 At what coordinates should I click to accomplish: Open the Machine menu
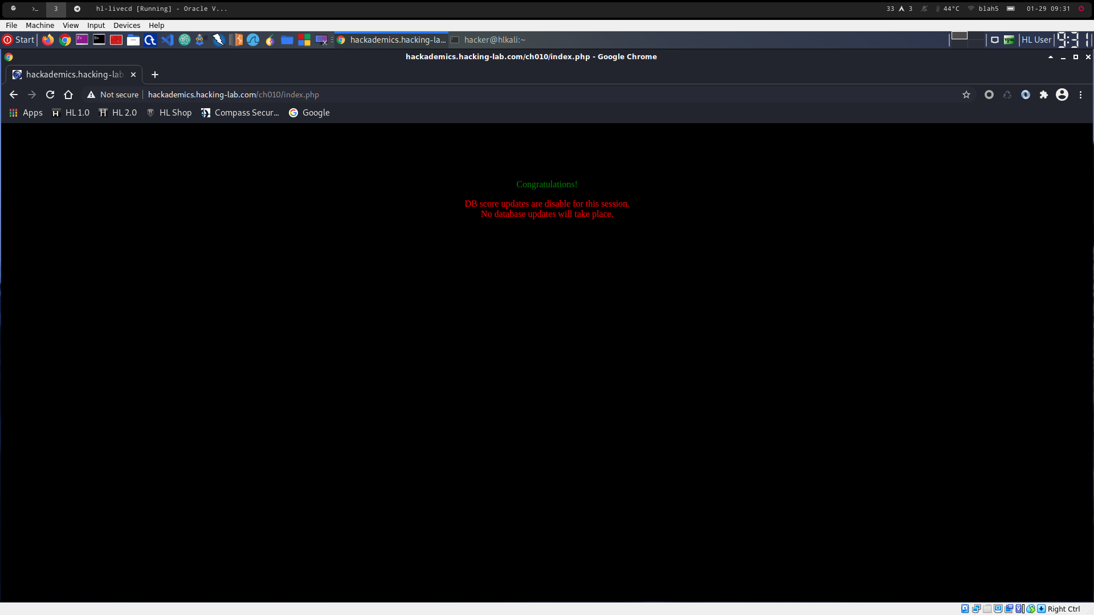[x=40, y=25]
